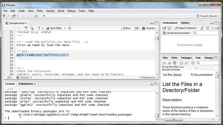223x125 pixels.
Task: Clear workspace with broom icon
Action: [x=202, y=28]
